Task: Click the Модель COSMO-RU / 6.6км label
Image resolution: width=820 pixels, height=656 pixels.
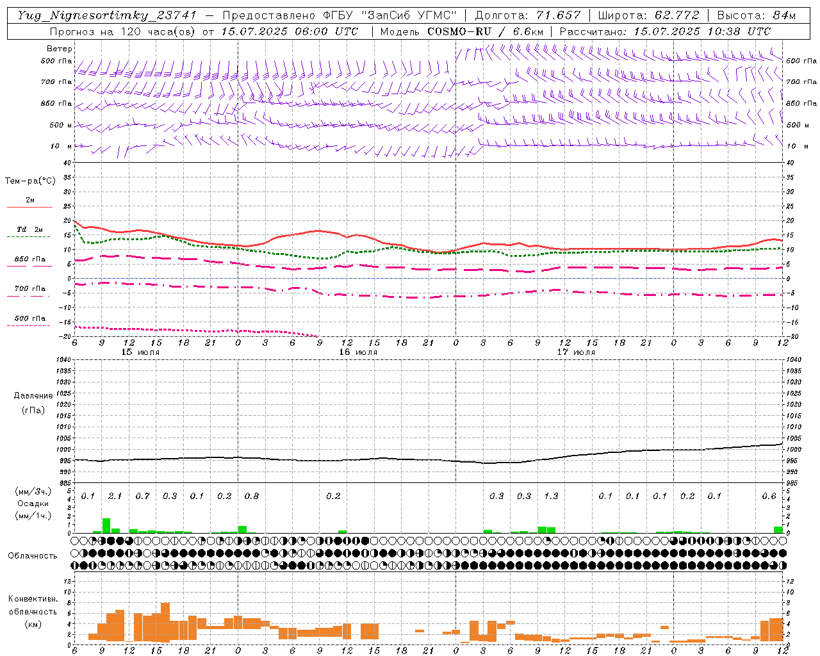Action: (x=462, y=31)
